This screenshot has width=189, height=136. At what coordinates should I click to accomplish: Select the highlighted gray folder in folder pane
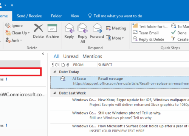(20, 63)
